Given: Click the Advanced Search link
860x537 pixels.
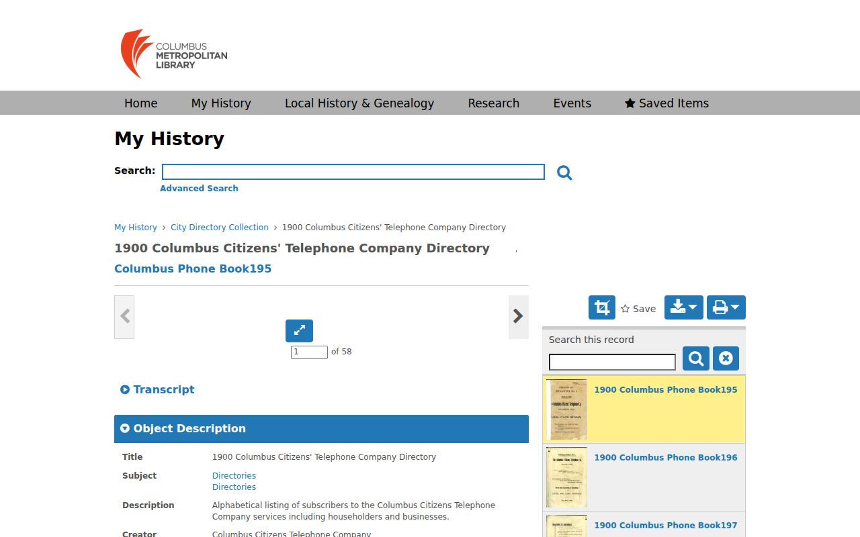Looking at the screenshot, I should click(x=199, y=189).
